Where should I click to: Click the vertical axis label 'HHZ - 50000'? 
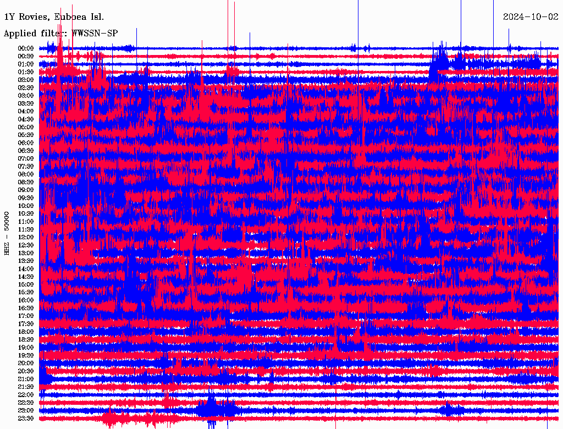pyautogui.click(x=7, y=233)
